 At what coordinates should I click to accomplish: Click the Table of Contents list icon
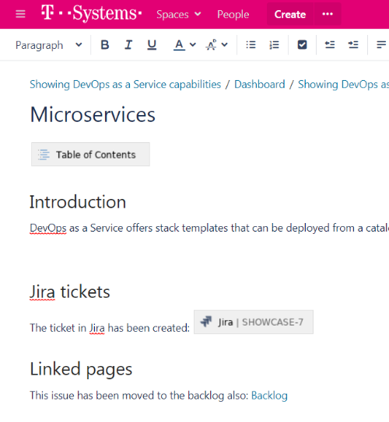[x=44, y=155]
